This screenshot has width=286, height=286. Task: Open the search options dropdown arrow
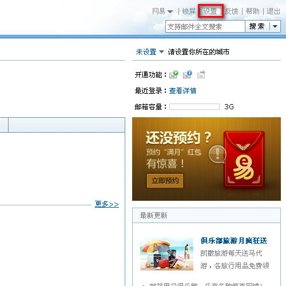tap(275, 26)
